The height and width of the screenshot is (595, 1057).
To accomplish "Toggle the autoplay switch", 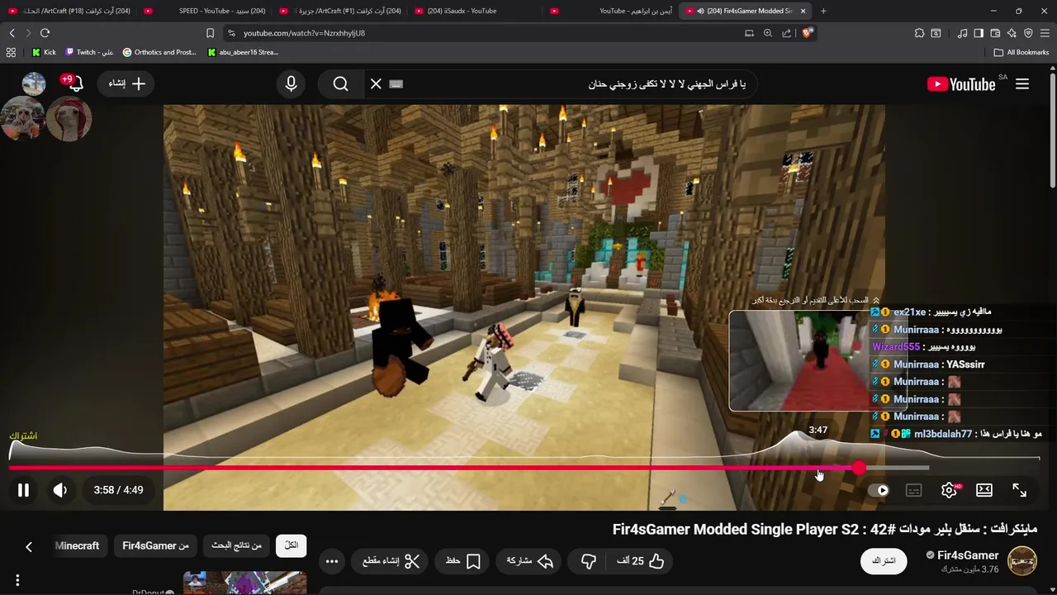I will [x=880, y=490].
